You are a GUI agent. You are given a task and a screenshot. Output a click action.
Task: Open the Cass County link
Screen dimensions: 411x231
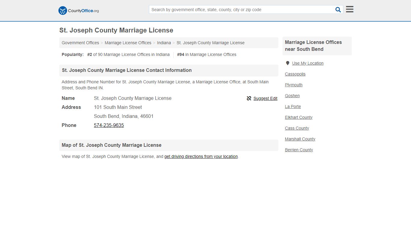point(297,128)
